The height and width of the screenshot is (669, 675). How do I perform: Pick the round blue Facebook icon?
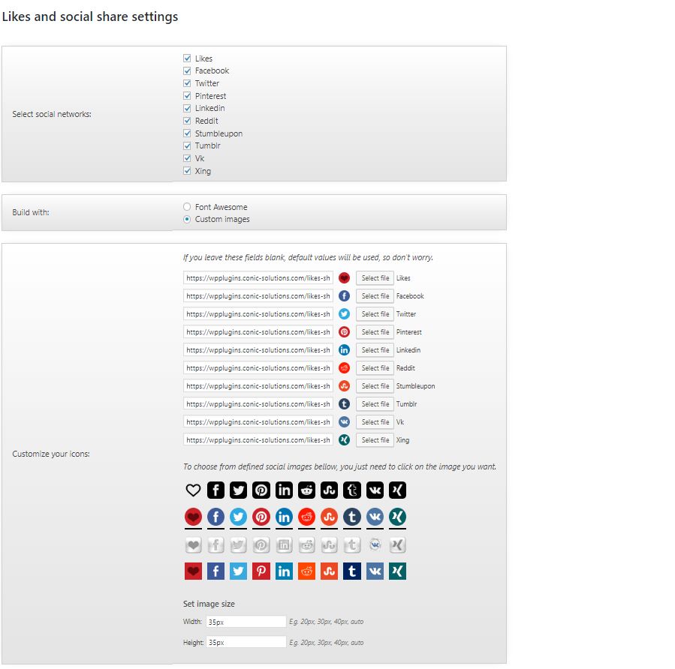tap(215, 517)
